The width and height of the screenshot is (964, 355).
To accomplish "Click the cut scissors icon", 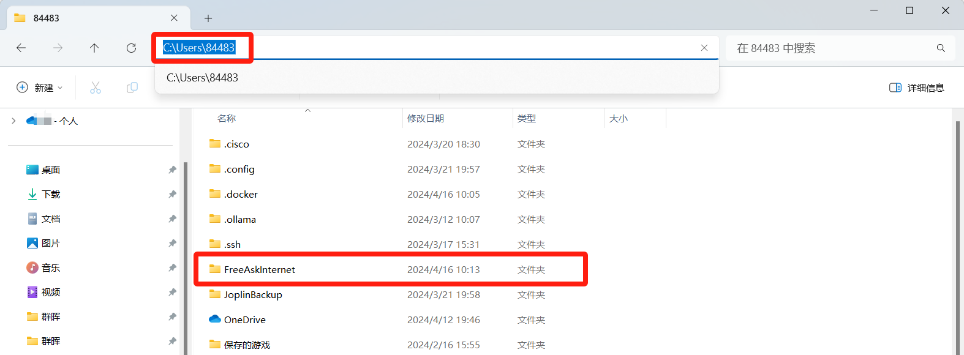I will click(96, 88).
